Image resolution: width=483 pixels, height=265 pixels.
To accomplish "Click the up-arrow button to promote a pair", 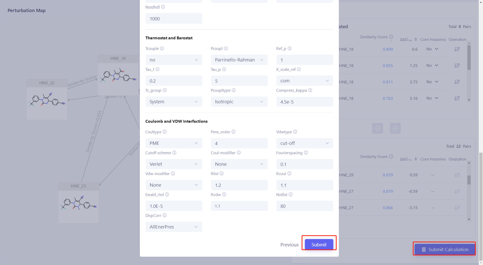I will [377, 128].
